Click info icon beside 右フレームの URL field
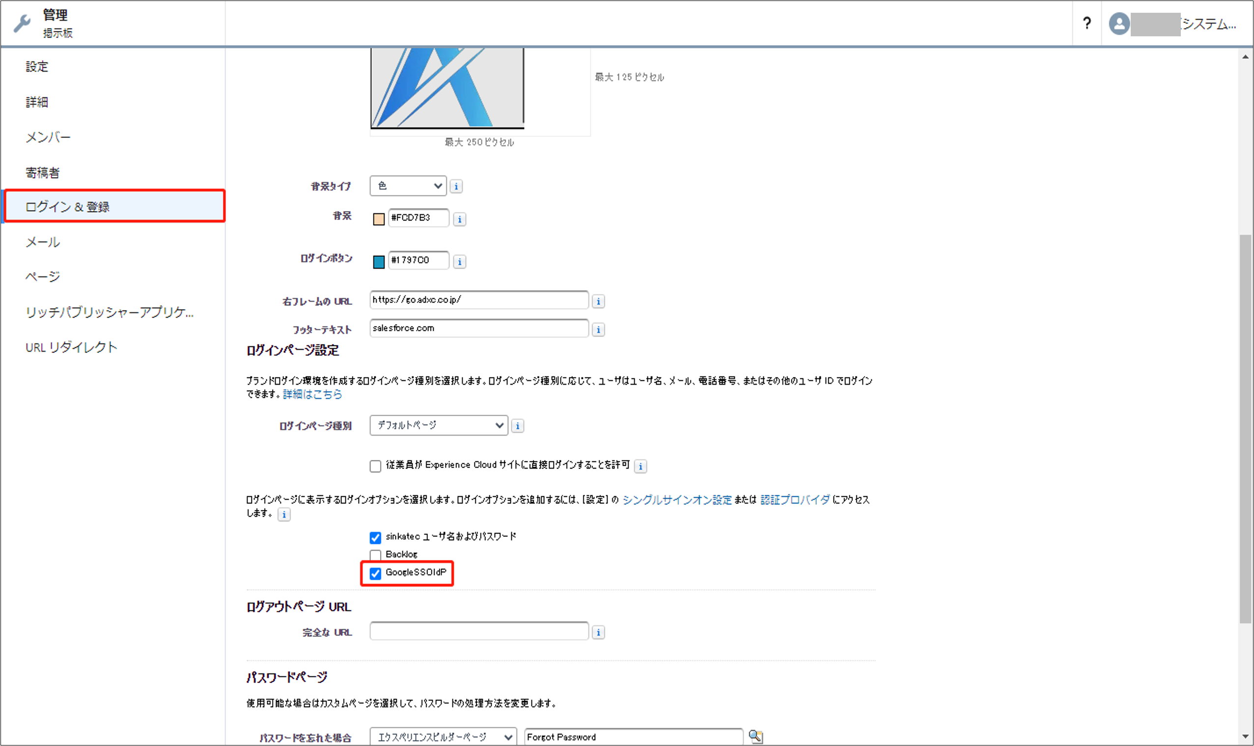The width and height of the screenshot is (1254, 746). click(598, 302)
